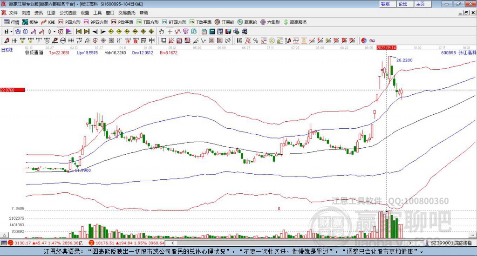Screen dimensions: 477x256
Task: Open 赢家服务 service
Action: click(x=295, y=22)
